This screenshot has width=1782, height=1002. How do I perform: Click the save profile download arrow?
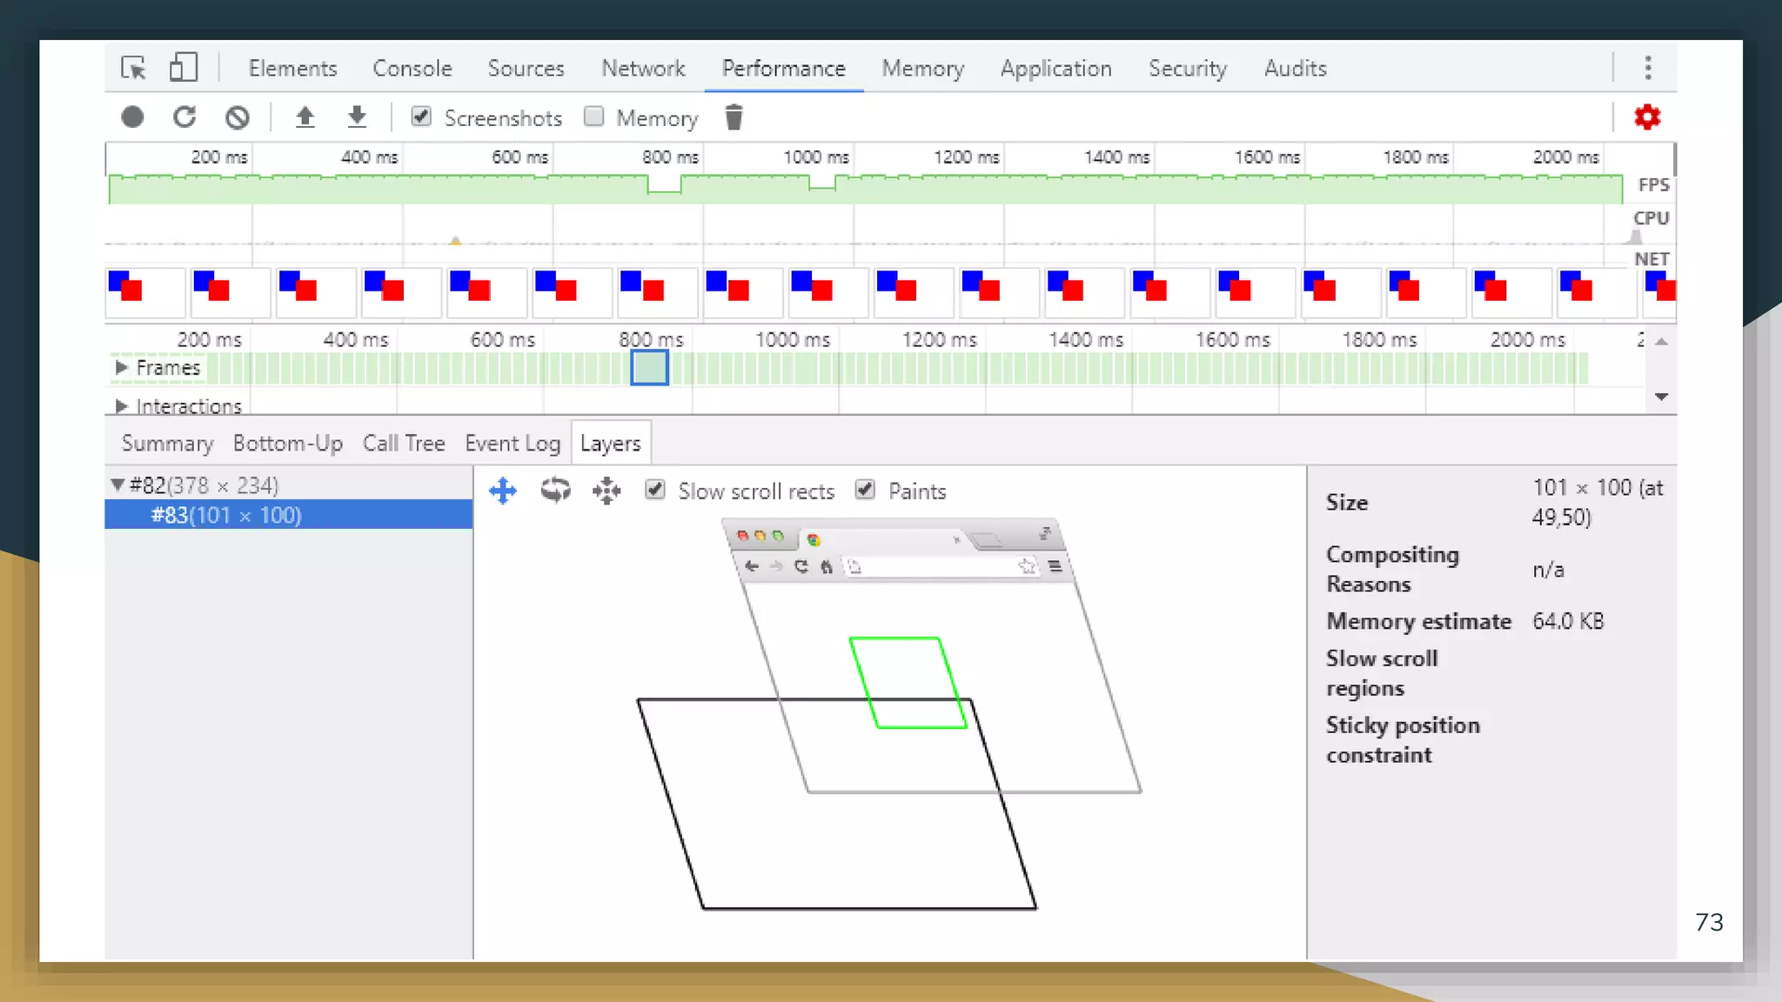(x=357, y=117)
